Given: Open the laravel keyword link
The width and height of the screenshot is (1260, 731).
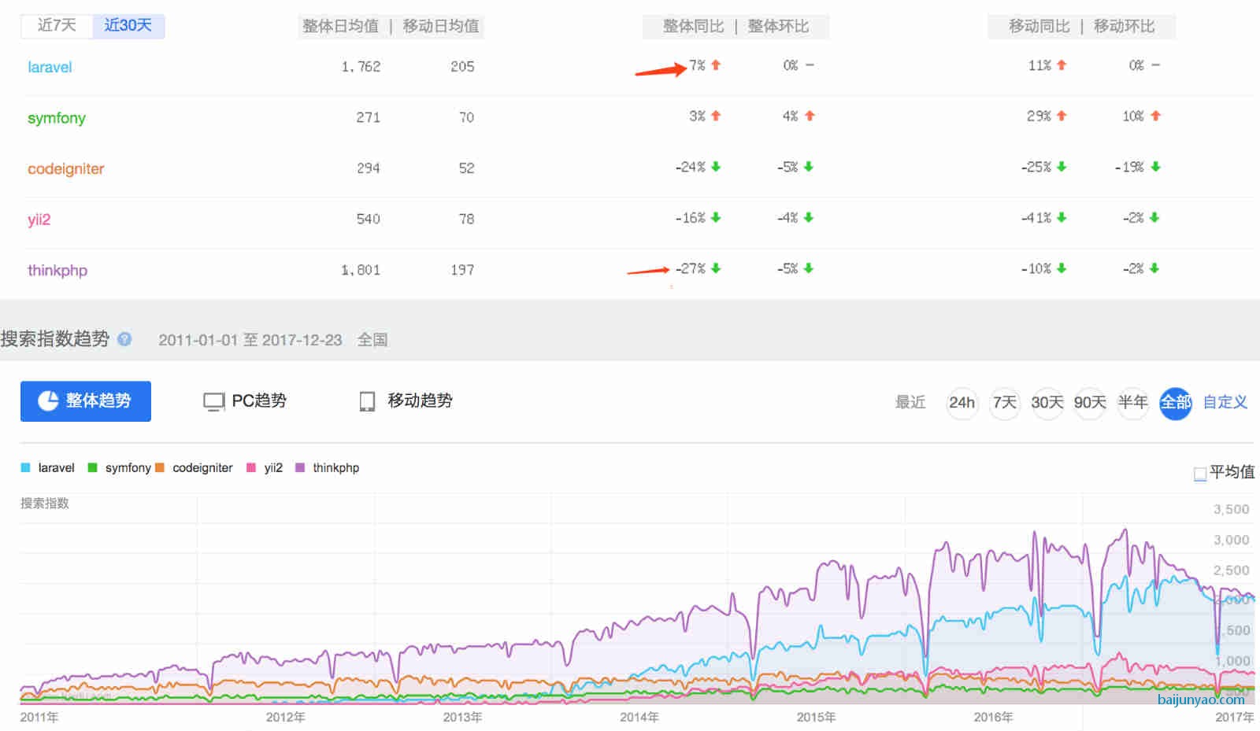Looking at the screenshot, I should click(x=50, y=67).
